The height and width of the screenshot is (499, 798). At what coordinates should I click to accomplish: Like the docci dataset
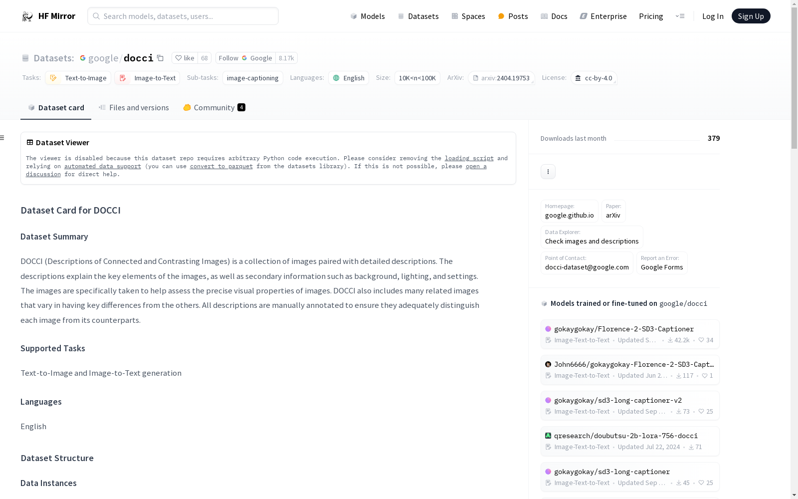click(x=185, y=58)
